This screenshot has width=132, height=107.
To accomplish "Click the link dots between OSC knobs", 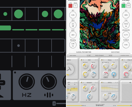I will click(x=89, y=70).
